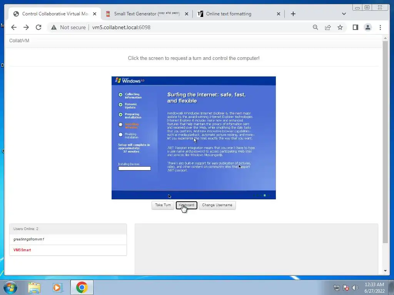The image size is (394, 295).
Task: Open the Chrome profile avatar
Action: [367, 27]
